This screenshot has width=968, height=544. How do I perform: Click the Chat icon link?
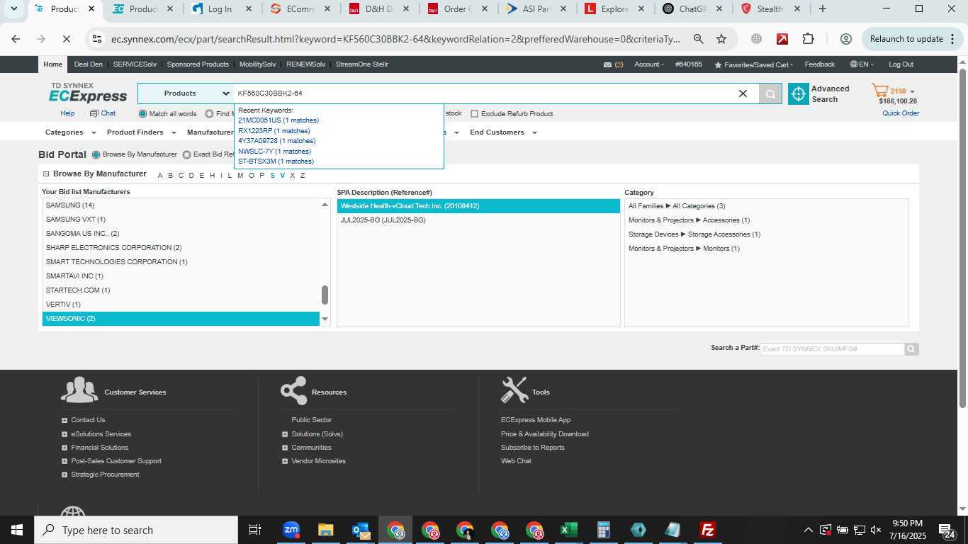point(103,113)
